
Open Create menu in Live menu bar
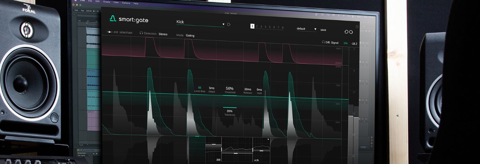coord(107,2)
